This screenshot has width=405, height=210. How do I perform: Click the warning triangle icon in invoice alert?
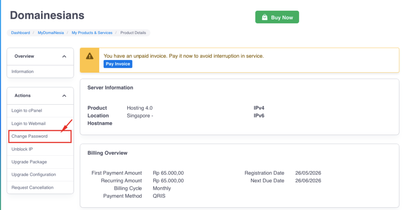pyautogui.click(x=90, y=56)
